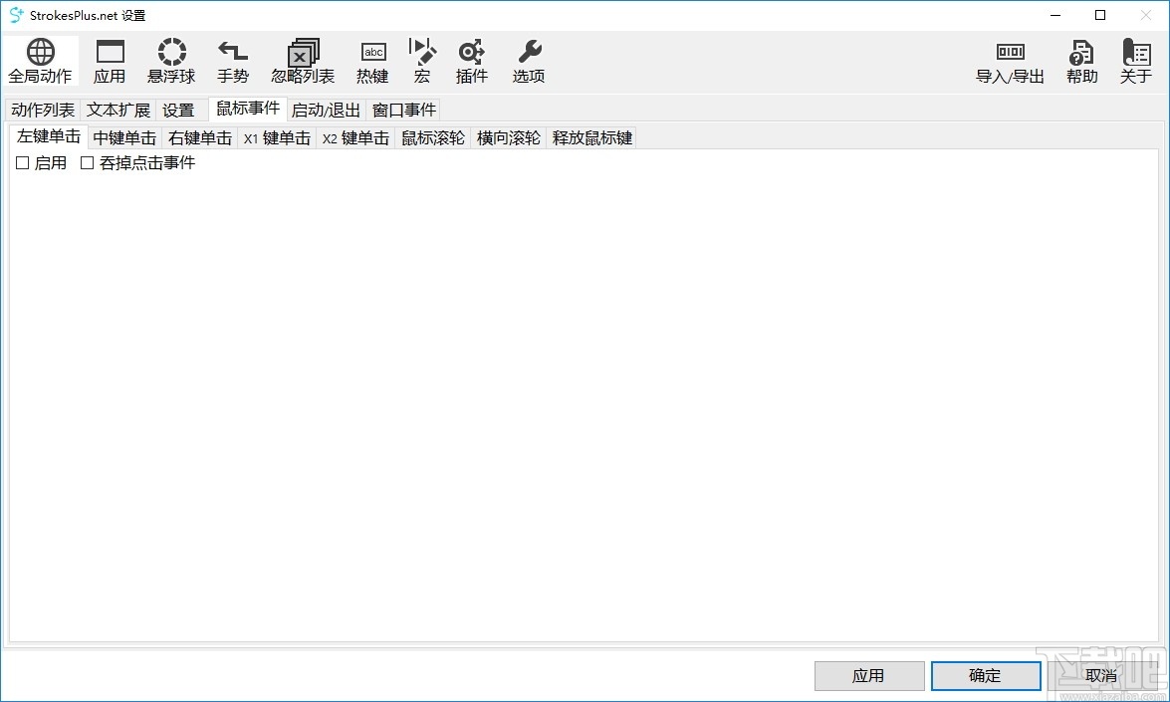The height and width of the screenshot is (702, 1170).
Task: Open the 忽略列表 (Ignore List) panel
Action: [301, 60]
